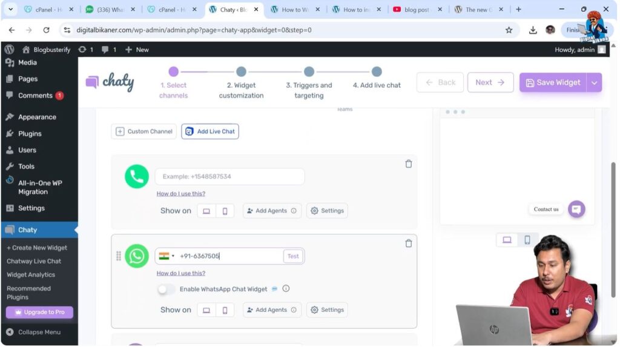Open the India country code dropdown
This screenshot has width=620, height=347.
[x=167, y=256]
